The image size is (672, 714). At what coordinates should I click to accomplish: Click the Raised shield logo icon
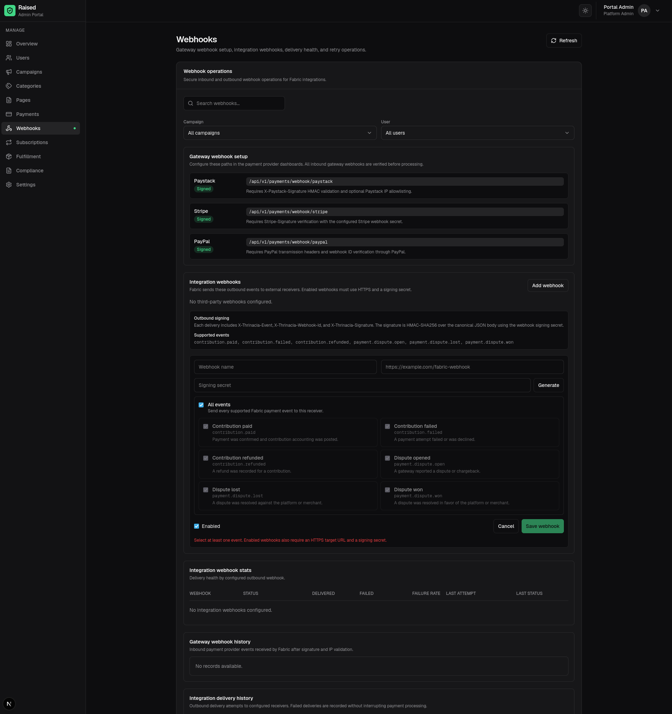point(10,11)
